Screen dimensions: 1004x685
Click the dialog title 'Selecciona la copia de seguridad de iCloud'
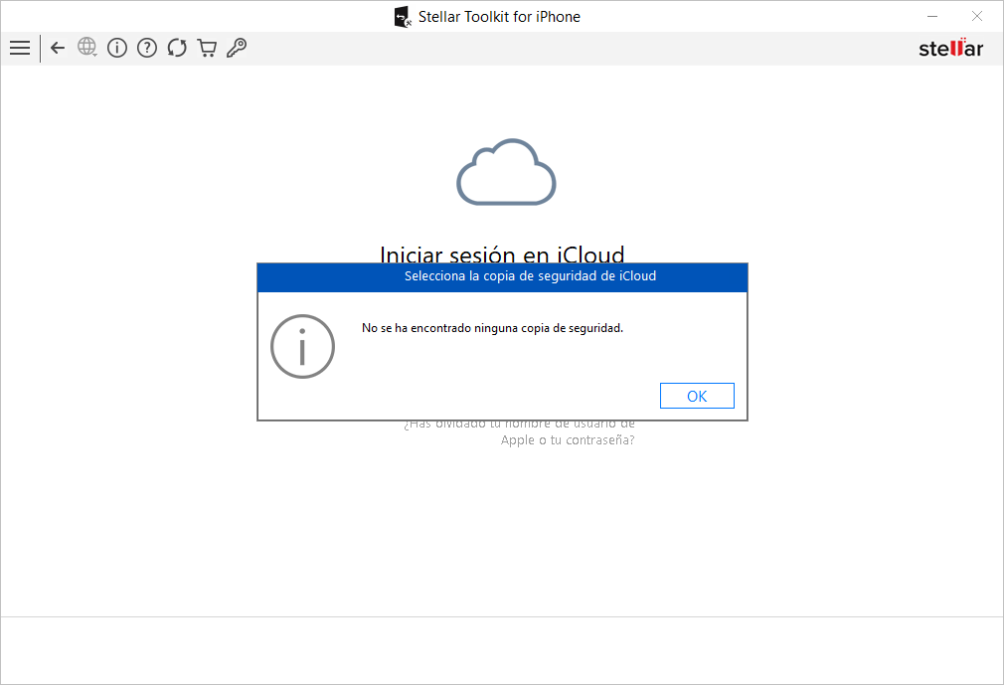pos(530,276)
